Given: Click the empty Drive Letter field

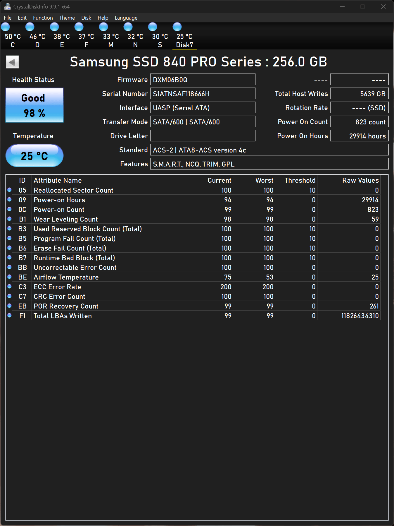Looking at the screenshot, I should pyautogui.click(x=203, y=136).
